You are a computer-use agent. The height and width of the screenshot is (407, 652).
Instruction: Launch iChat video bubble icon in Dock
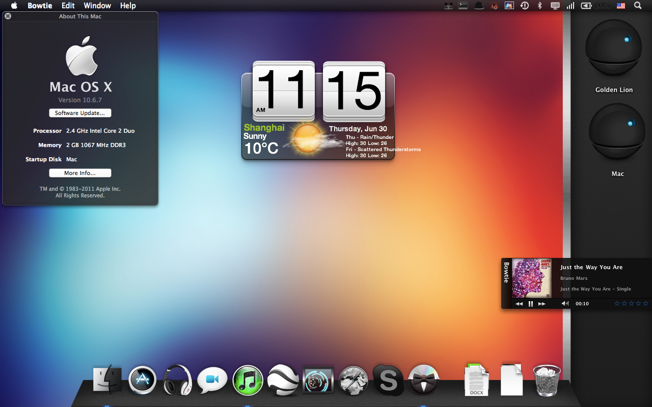tap(212, 380)
